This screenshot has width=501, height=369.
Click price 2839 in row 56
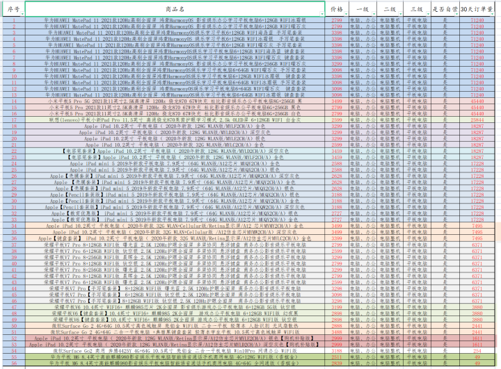pyautogui.click(x=337, y=363)
